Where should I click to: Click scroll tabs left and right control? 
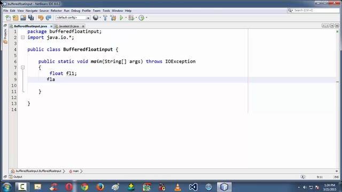(325, 26)
